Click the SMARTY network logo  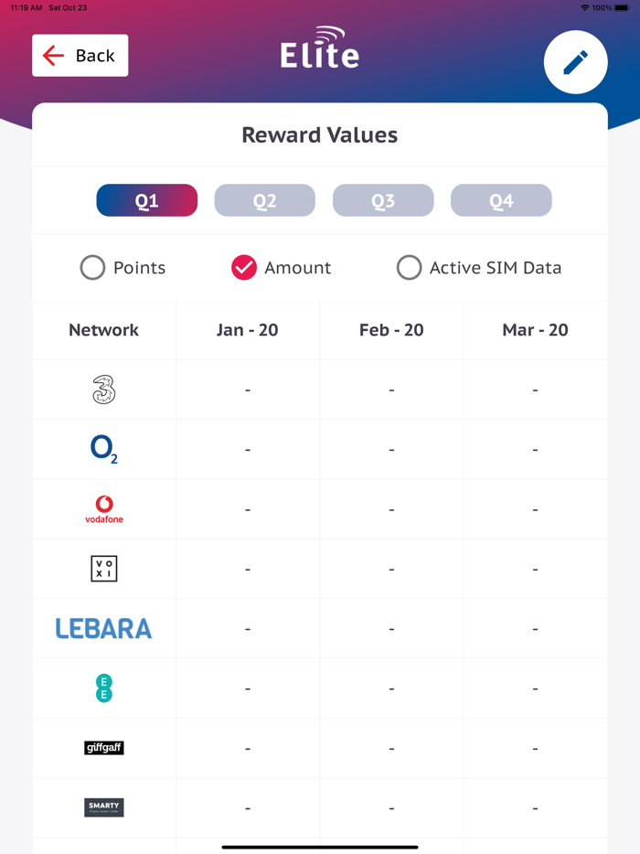pos(103,807)
